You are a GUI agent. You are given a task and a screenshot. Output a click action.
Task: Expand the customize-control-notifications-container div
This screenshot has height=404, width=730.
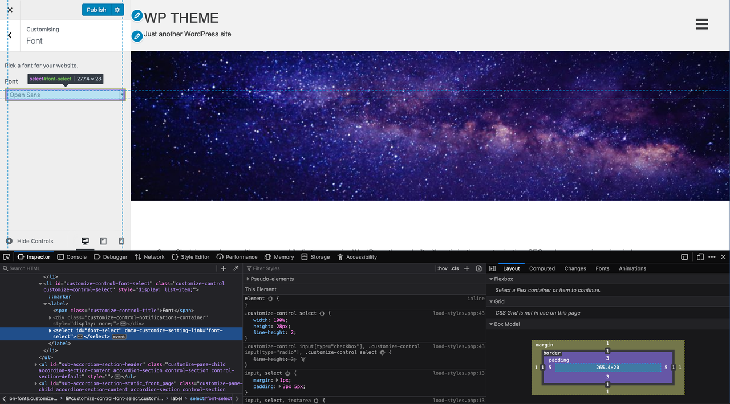point(50,317)
